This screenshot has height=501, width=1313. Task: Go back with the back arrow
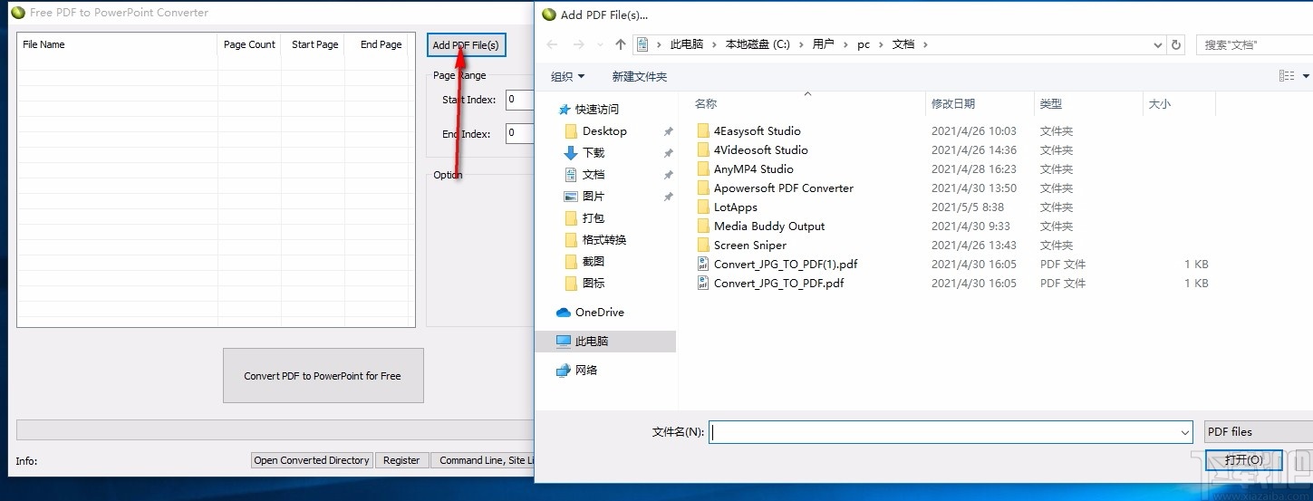click(x=552, y=44)
